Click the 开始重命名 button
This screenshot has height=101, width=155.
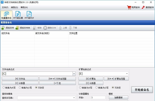[x=142, y=90]
